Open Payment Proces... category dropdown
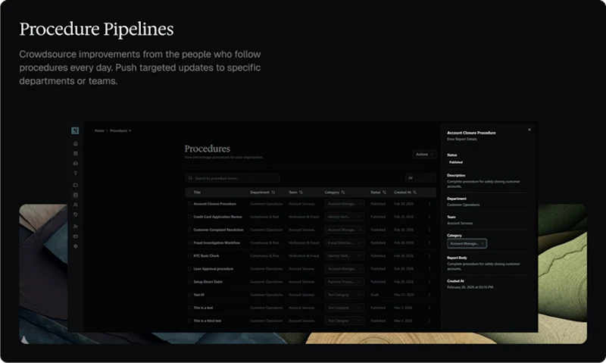This screenshot has width=606, height=363. point(345,282)
